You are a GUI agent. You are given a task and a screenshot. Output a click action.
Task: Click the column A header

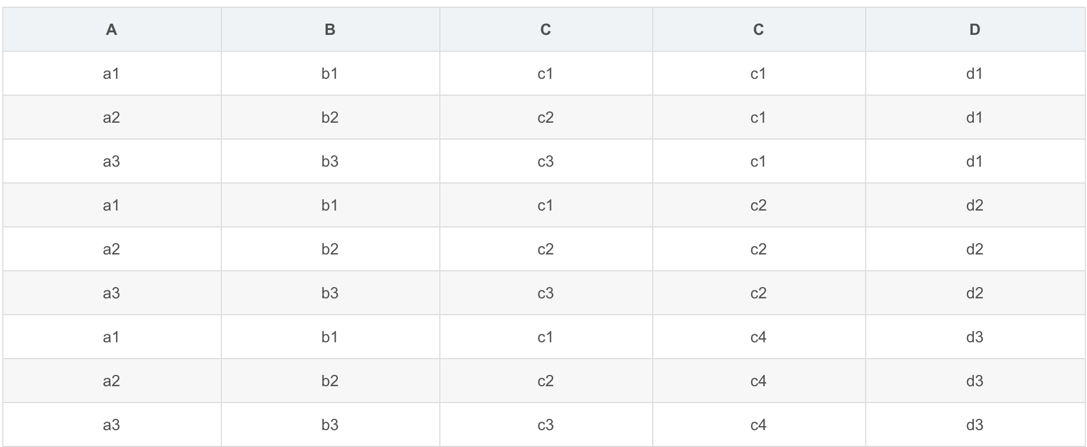tap(112, 30)
